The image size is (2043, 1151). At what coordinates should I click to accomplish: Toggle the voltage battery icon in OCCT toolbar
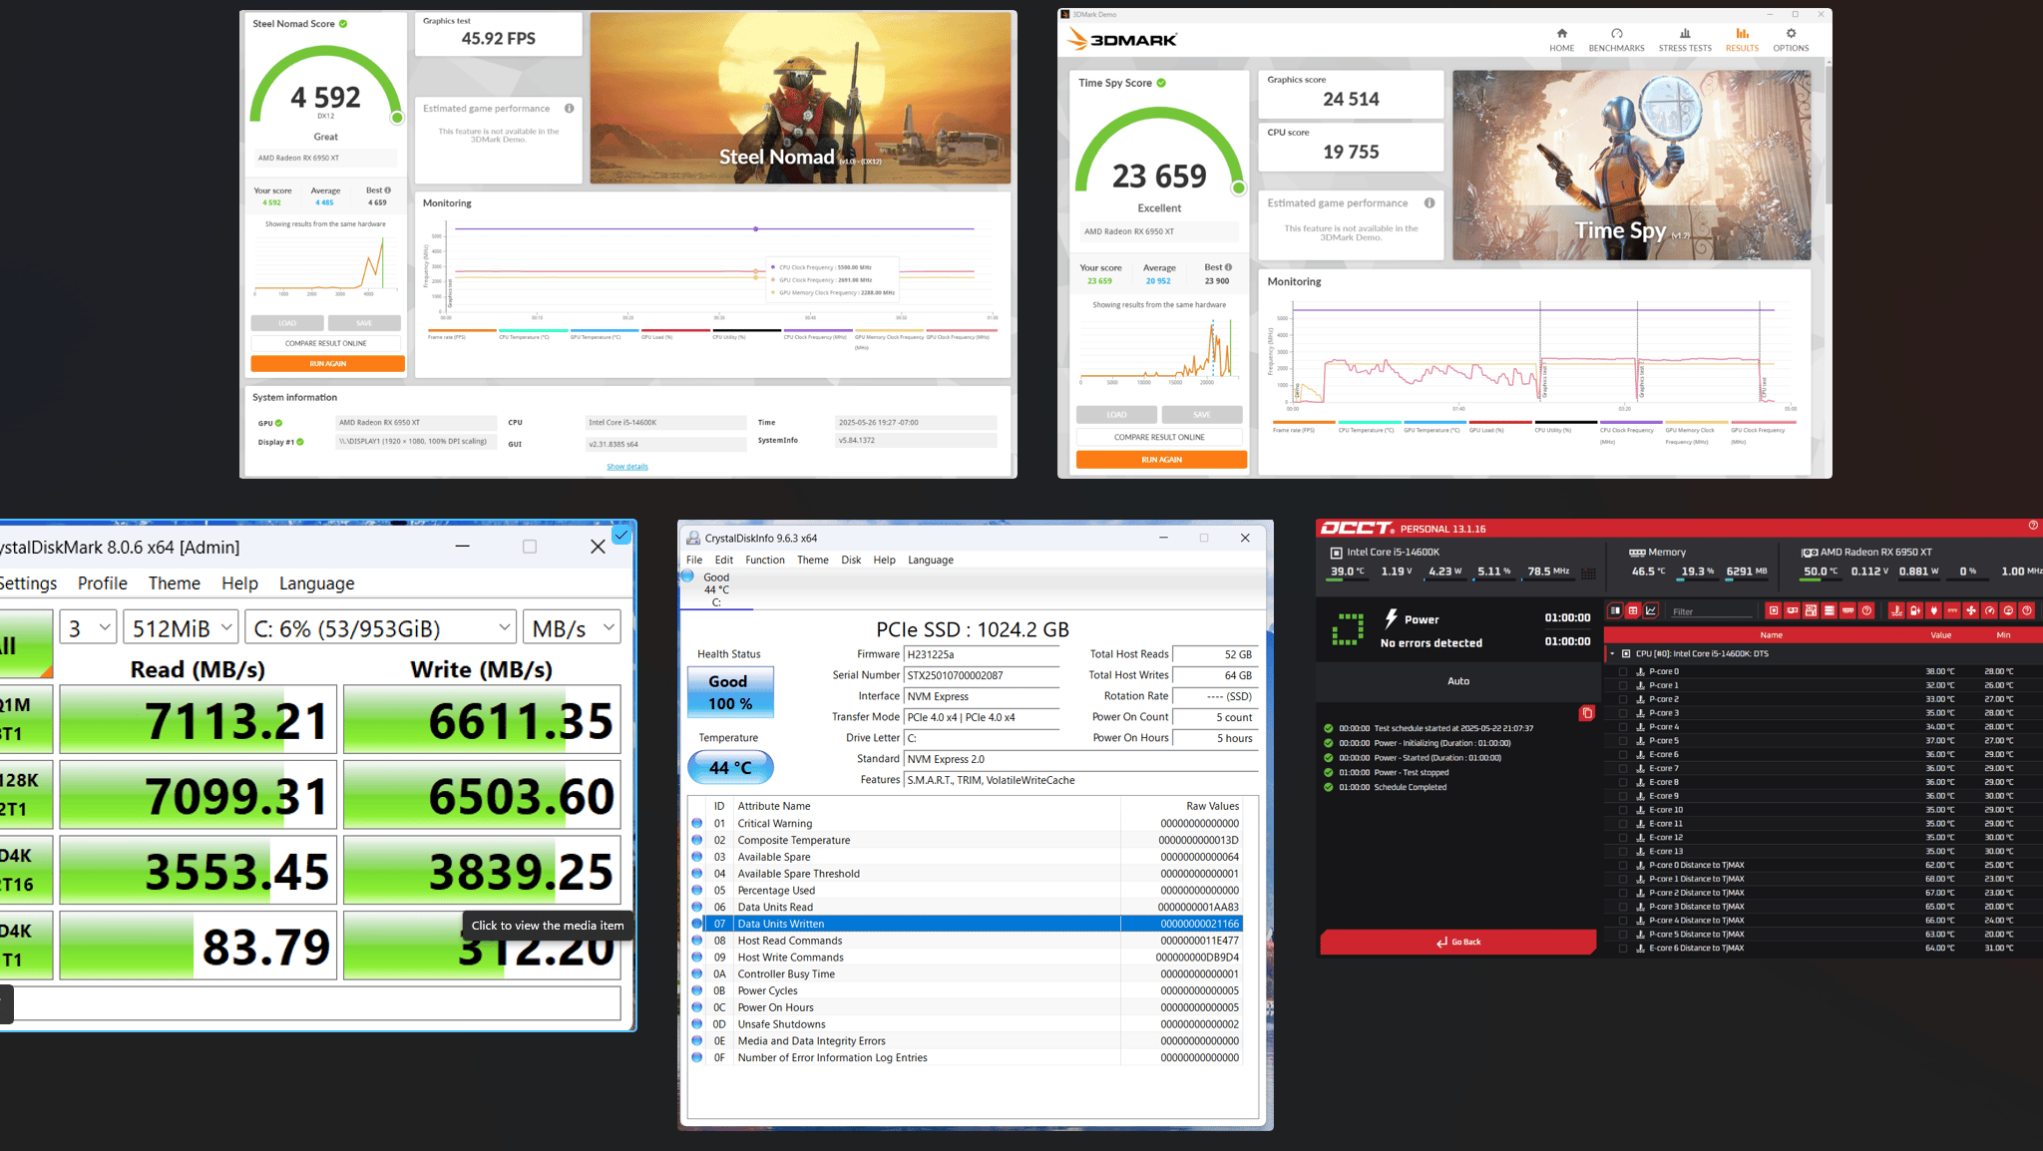pos(1915,610)
